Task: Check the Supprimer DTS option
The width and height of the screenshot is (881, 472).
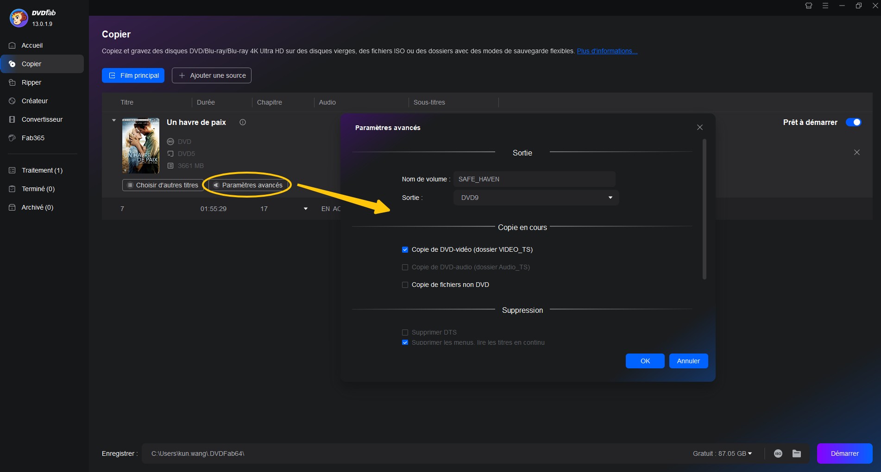Action: click(x=405, y=332)
